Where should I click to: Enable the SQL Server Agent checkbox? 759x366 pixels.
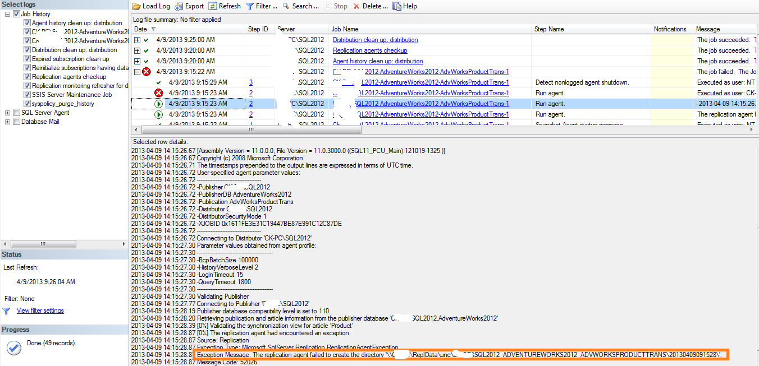pos(15,112)
